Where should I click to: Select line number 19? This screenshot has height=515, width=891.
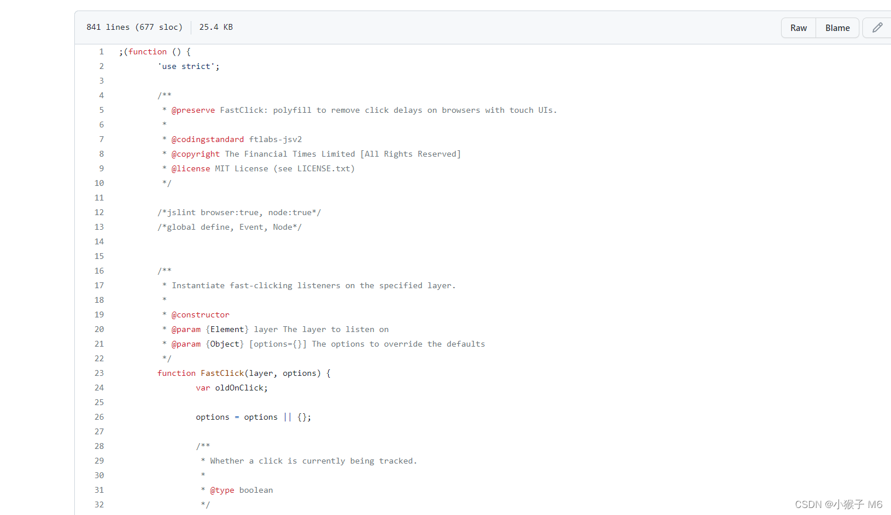[x=99, y=314]
